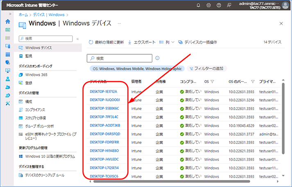Open Endpoint security shield icon

[8, 62]
